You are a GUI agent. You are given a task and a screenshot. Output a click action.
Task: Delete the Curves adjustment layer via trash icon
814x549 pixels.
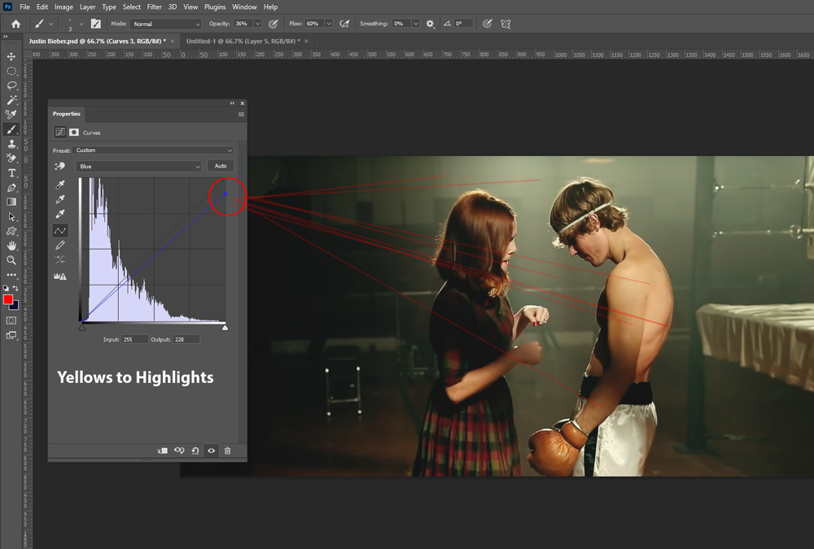pyautogui.click(x=227, y=451)
